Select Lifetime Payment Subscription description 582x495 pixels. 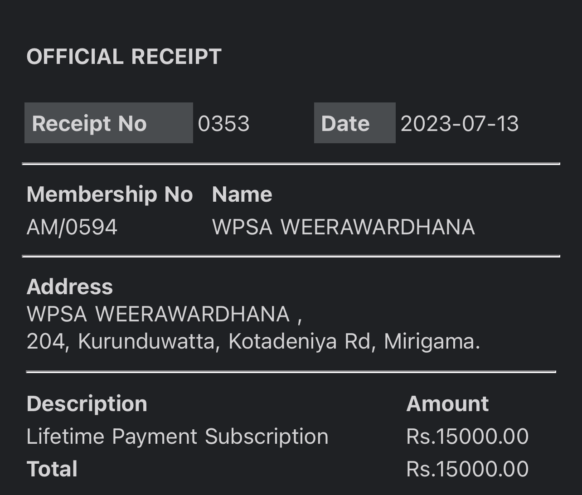click(x=177, y=437)
